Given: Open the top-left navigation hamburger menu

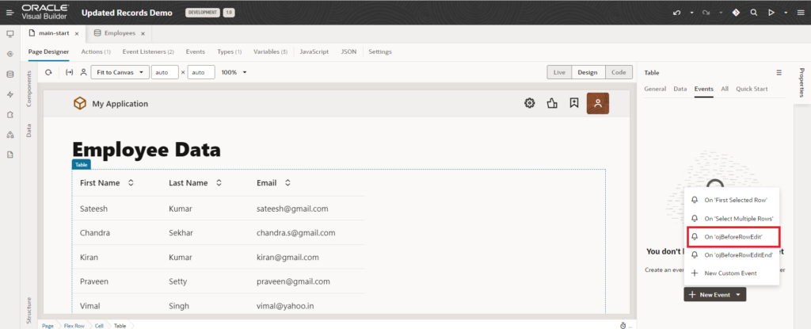Looking at the screenshot, I should [x=10, y=13].
